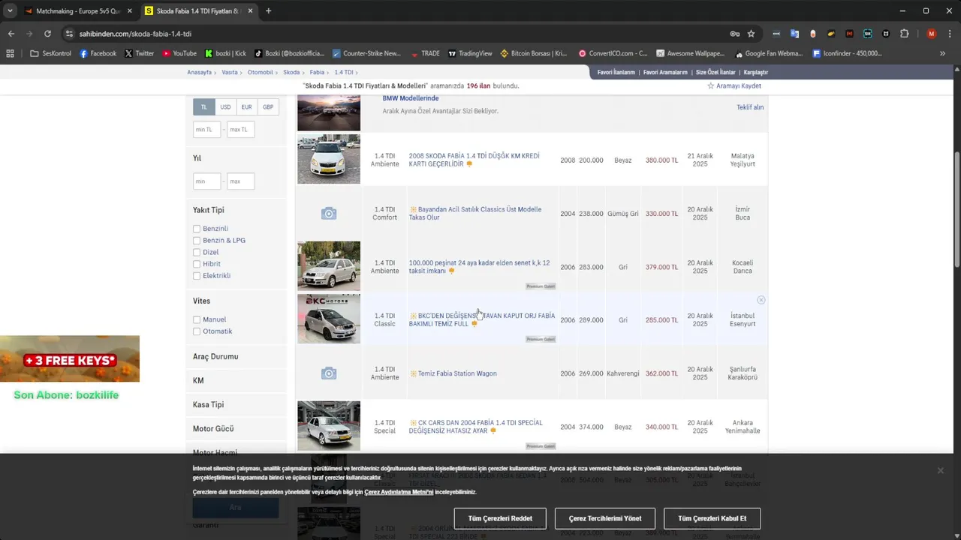Tick the Otomatik gearbox checkbox

[197, 331]
